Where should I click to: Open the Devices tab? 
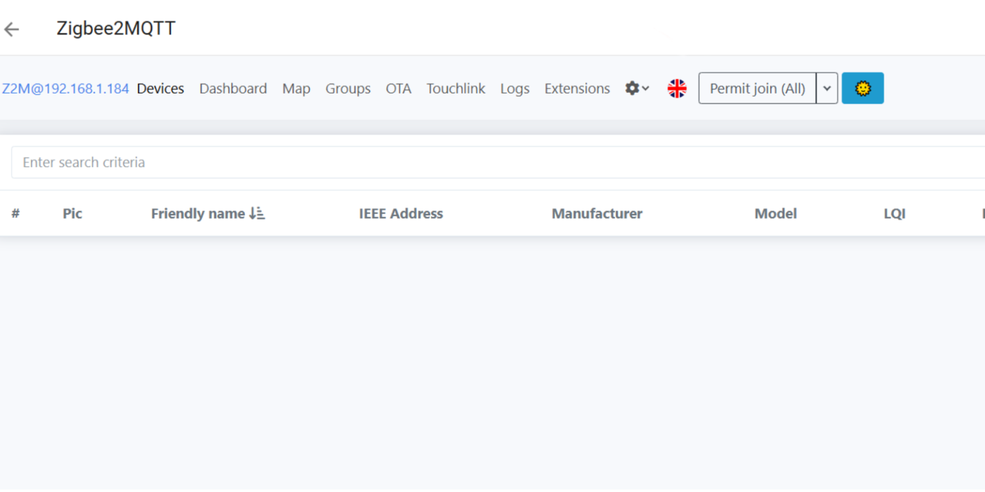[x=160, y=88]
